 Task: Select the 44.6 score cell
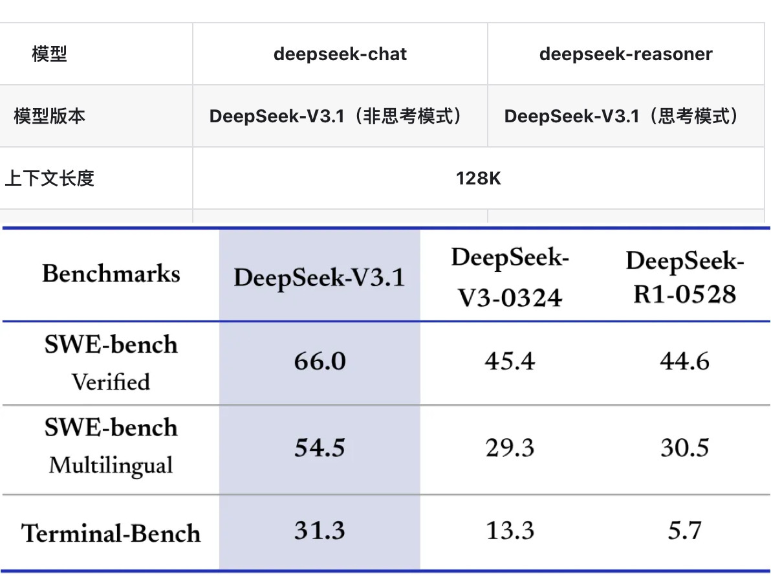pos(684,361)
